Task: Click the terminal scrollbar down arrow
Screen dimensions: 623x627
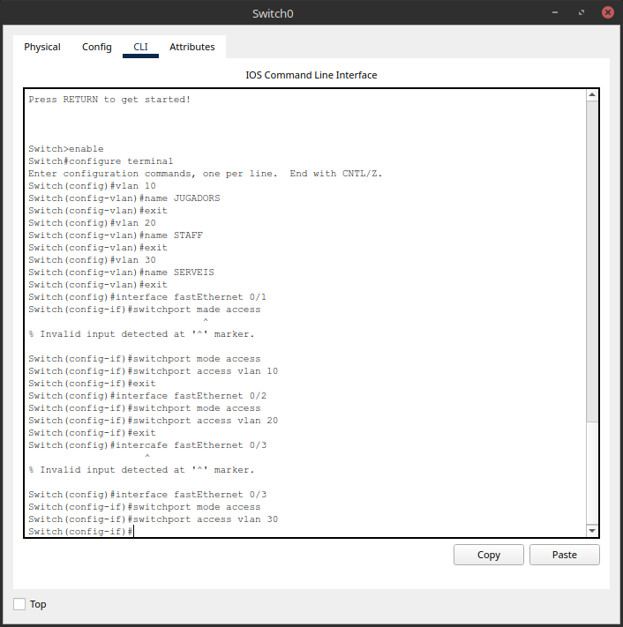Action: 592,530
